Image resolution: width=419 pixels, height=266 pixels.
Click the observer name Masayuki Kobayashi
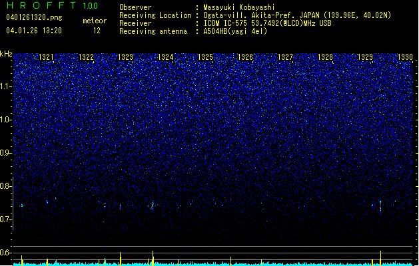click(x=239, y=7)
